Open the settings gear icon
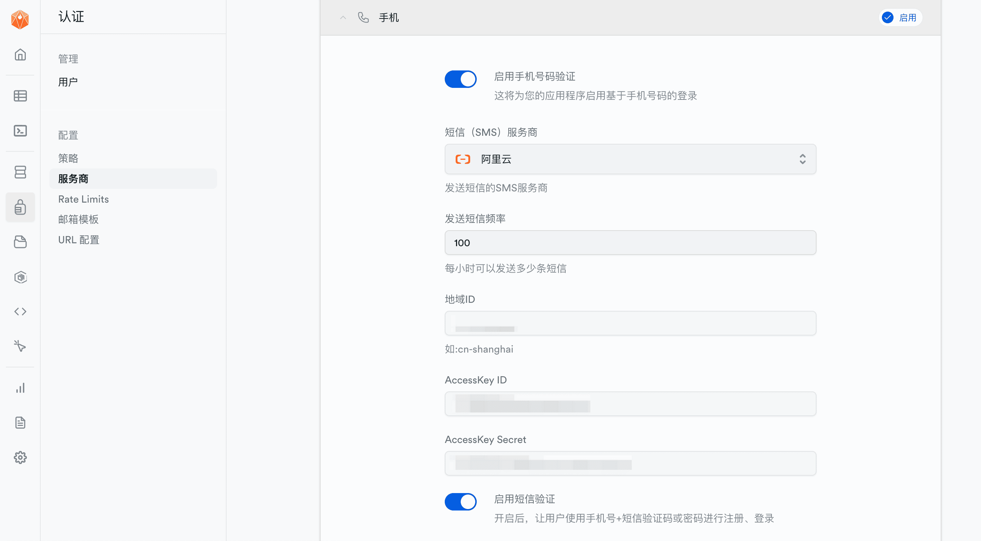The image size is (981, 541). [20, 457]
